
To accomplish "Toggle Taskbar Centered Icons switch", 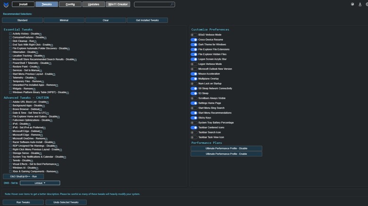I will [194, 127].
